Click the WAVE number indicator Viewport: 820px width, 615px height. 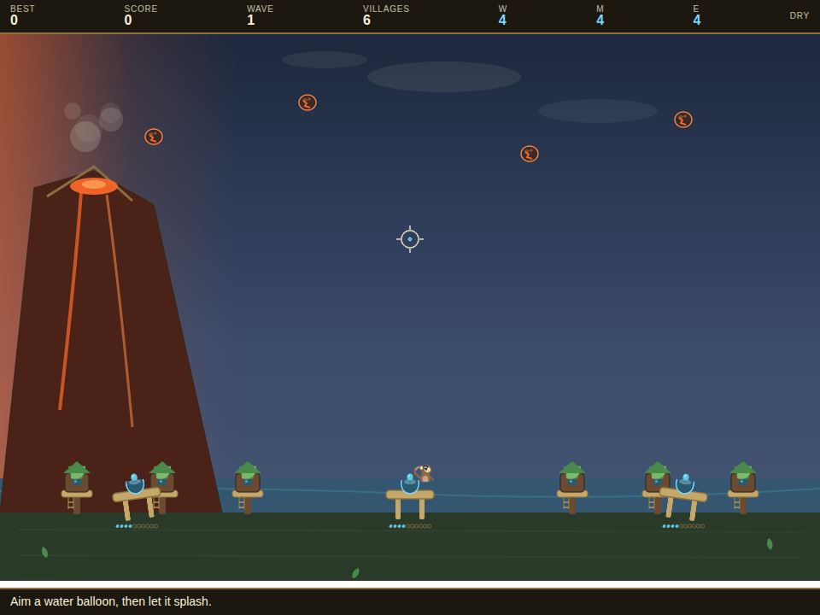[260, 15]
